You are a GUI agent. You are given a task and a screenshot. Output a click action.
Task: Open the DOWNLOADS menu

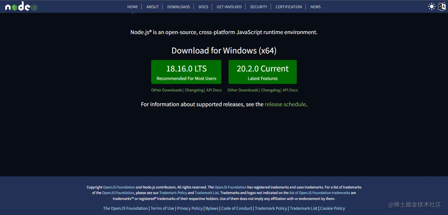click(178, 7)
